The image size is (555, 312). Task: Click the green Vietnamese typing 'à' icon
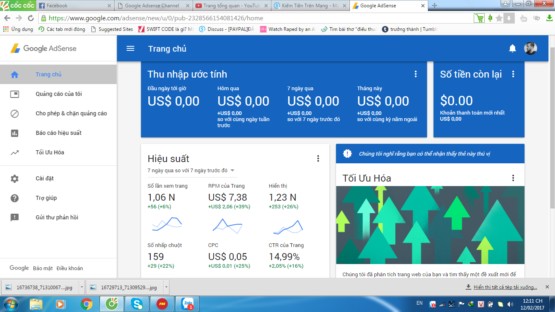(490, 18)
